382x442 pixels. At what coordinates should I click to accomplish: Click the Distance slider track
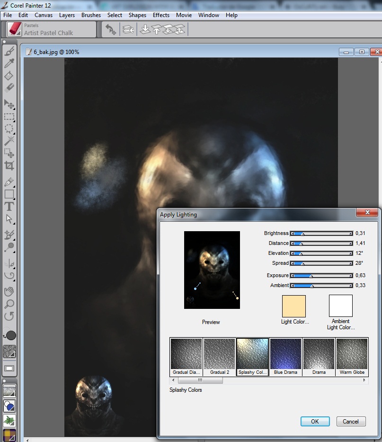point(321,244)
